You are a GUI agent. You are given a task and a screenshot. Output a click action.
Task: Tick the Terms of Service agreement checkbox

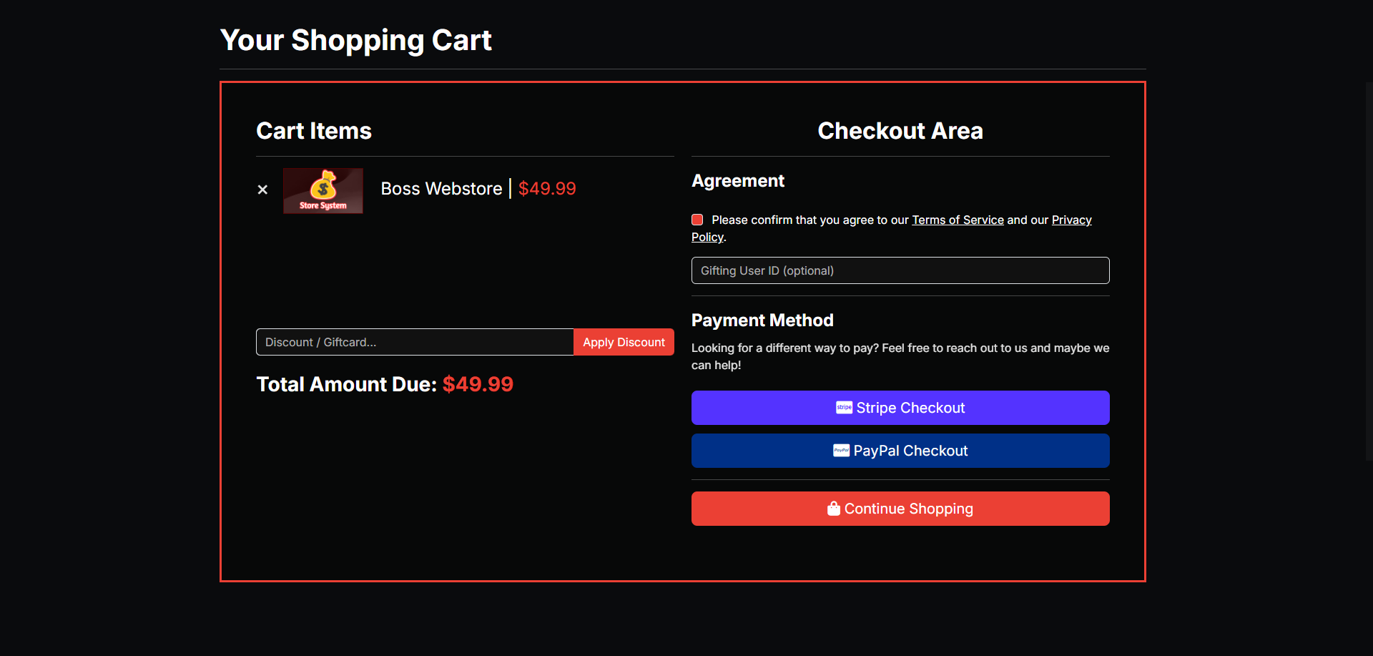pyautogui.click(x=697, y=220)
